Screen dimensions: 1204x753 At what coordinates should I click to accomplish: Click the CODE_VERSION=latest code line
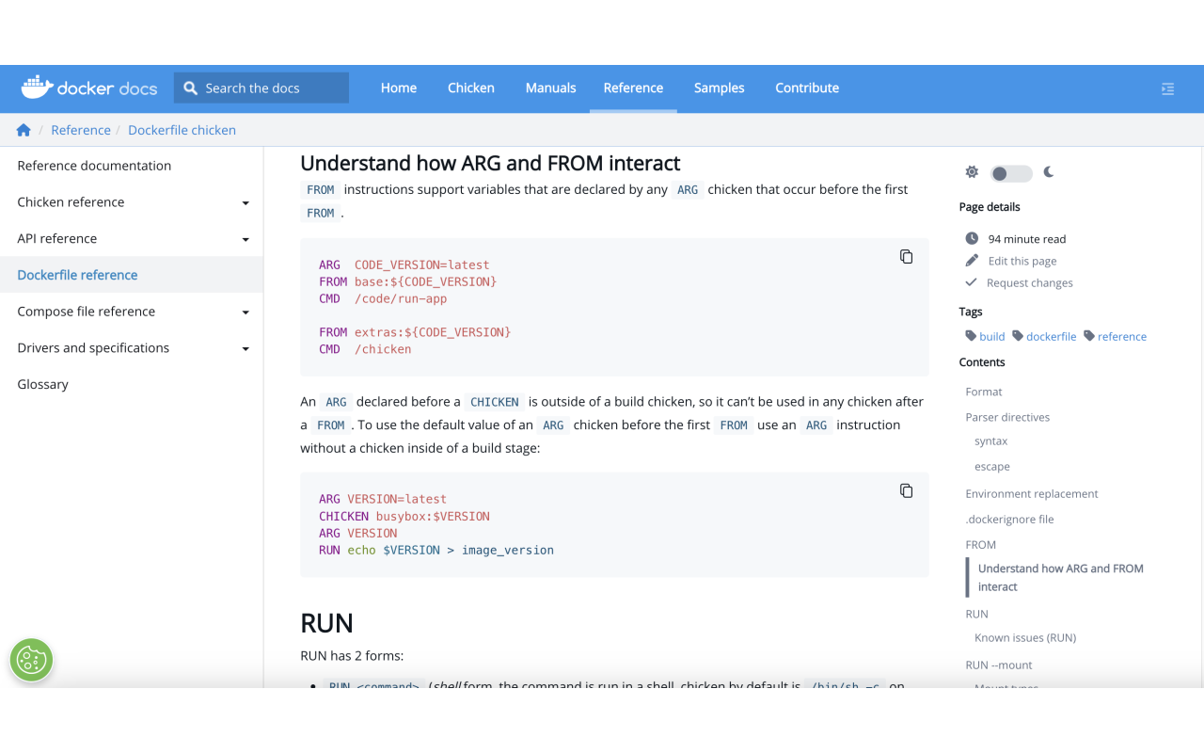(404, 264)
